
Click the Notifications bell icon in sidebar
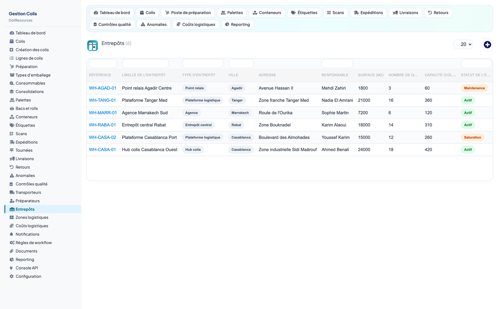pyautogui.click(x=12, y=234)
